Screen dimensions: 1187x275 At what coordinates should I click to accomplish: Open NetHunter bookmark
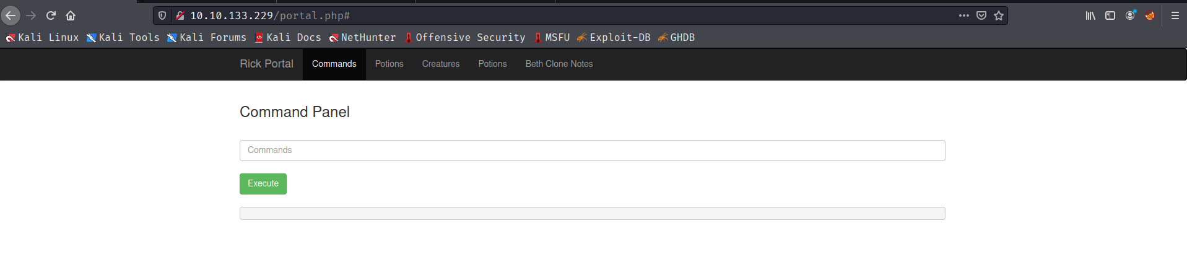pyautogui.click(x=362, y=38)
